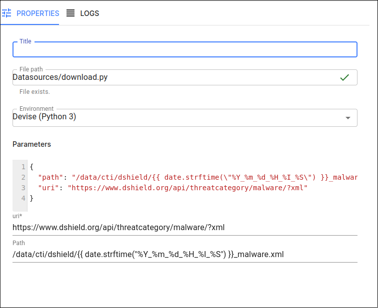The image size is (378, 308).
Task: Click line number 3 in editor gutter
Action: [x=23, y=188]
